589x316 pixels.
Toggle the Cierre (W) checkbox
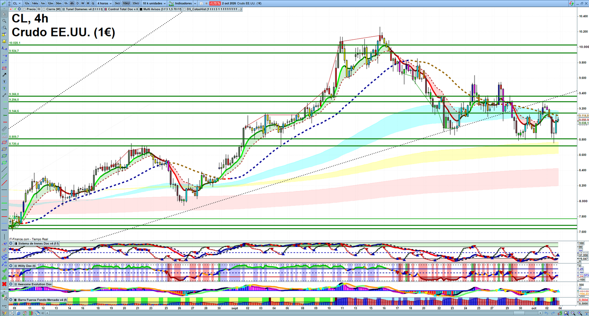pos(44,9)
